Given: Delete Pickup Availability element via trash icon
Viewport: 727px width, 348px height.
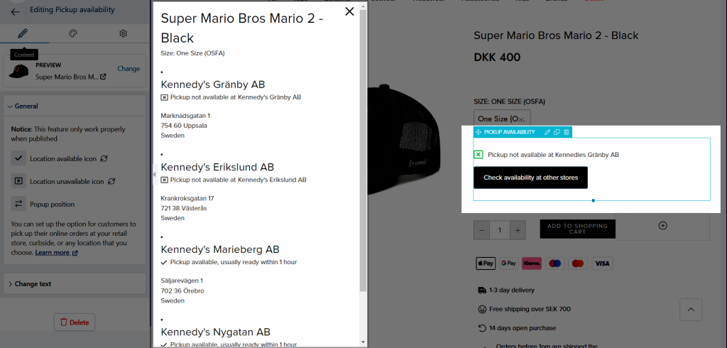Looking at the screenshot, I should (x=567, y=132).
